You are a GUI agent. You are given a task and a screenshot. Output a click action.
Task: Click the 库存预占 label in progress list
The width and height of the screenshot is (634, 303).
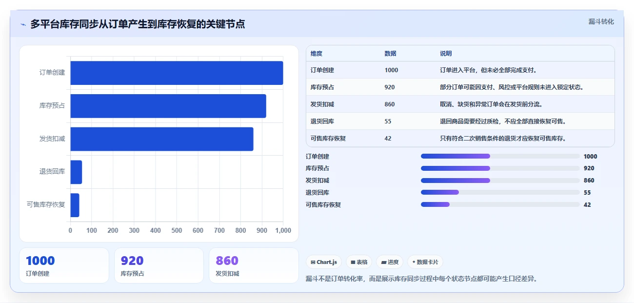[x=317, y=168]
